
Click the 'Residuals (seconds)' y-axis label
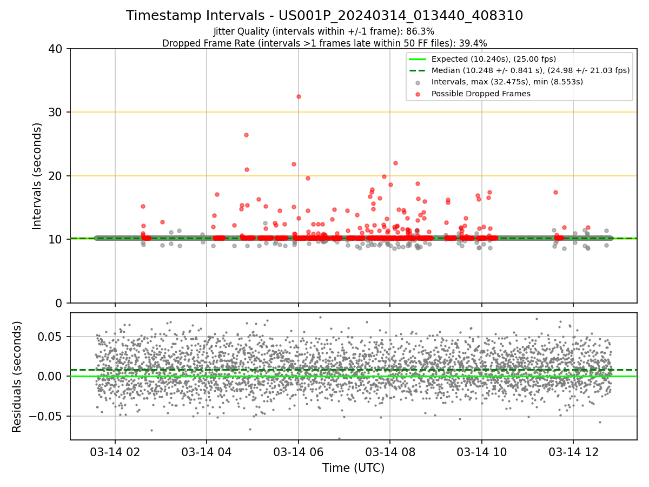tap(17, 377)
